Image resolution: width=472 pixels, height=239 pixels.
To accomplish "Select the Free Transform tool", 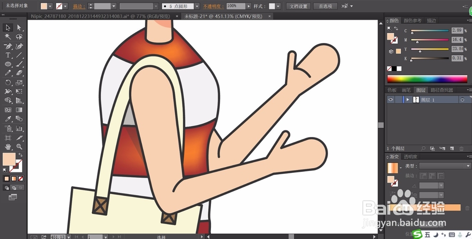I will 19,91.
